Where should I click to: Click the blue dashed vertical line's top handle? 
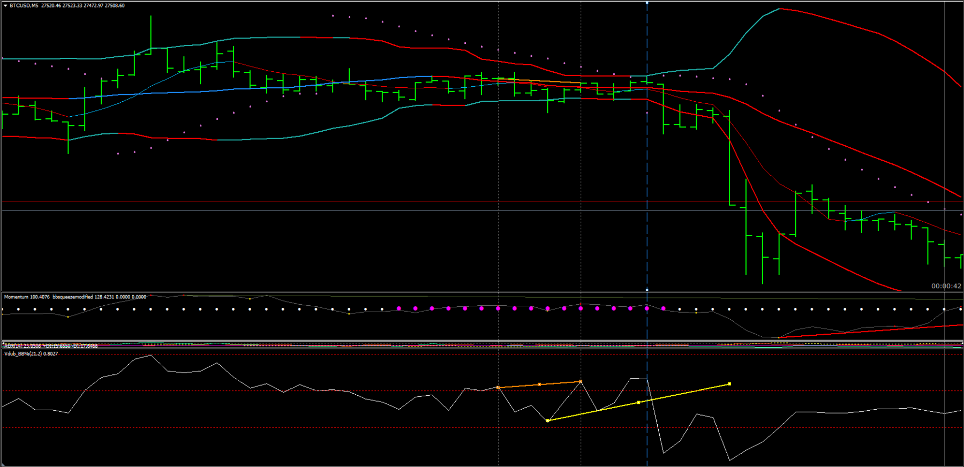click(647, 3)
